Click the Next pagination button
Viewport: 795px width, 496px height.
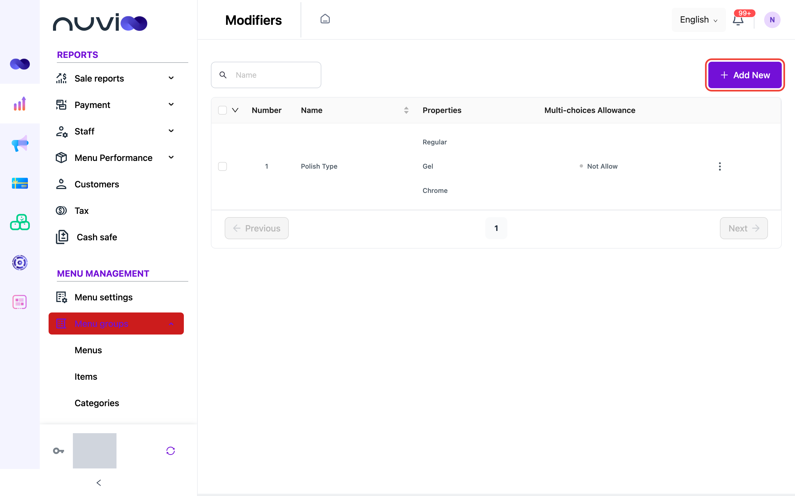click(744, 228)
